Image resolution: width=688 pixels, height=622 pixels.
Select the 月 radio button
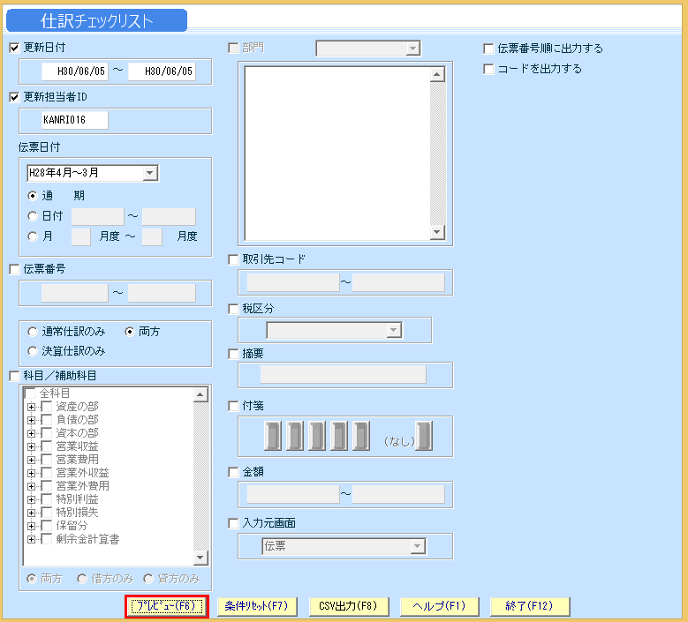click(x=33, y=236)
